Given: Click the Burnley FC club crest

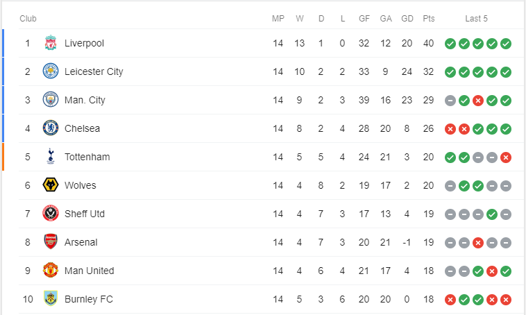Looking at the screenshot, I should [50, 299].
